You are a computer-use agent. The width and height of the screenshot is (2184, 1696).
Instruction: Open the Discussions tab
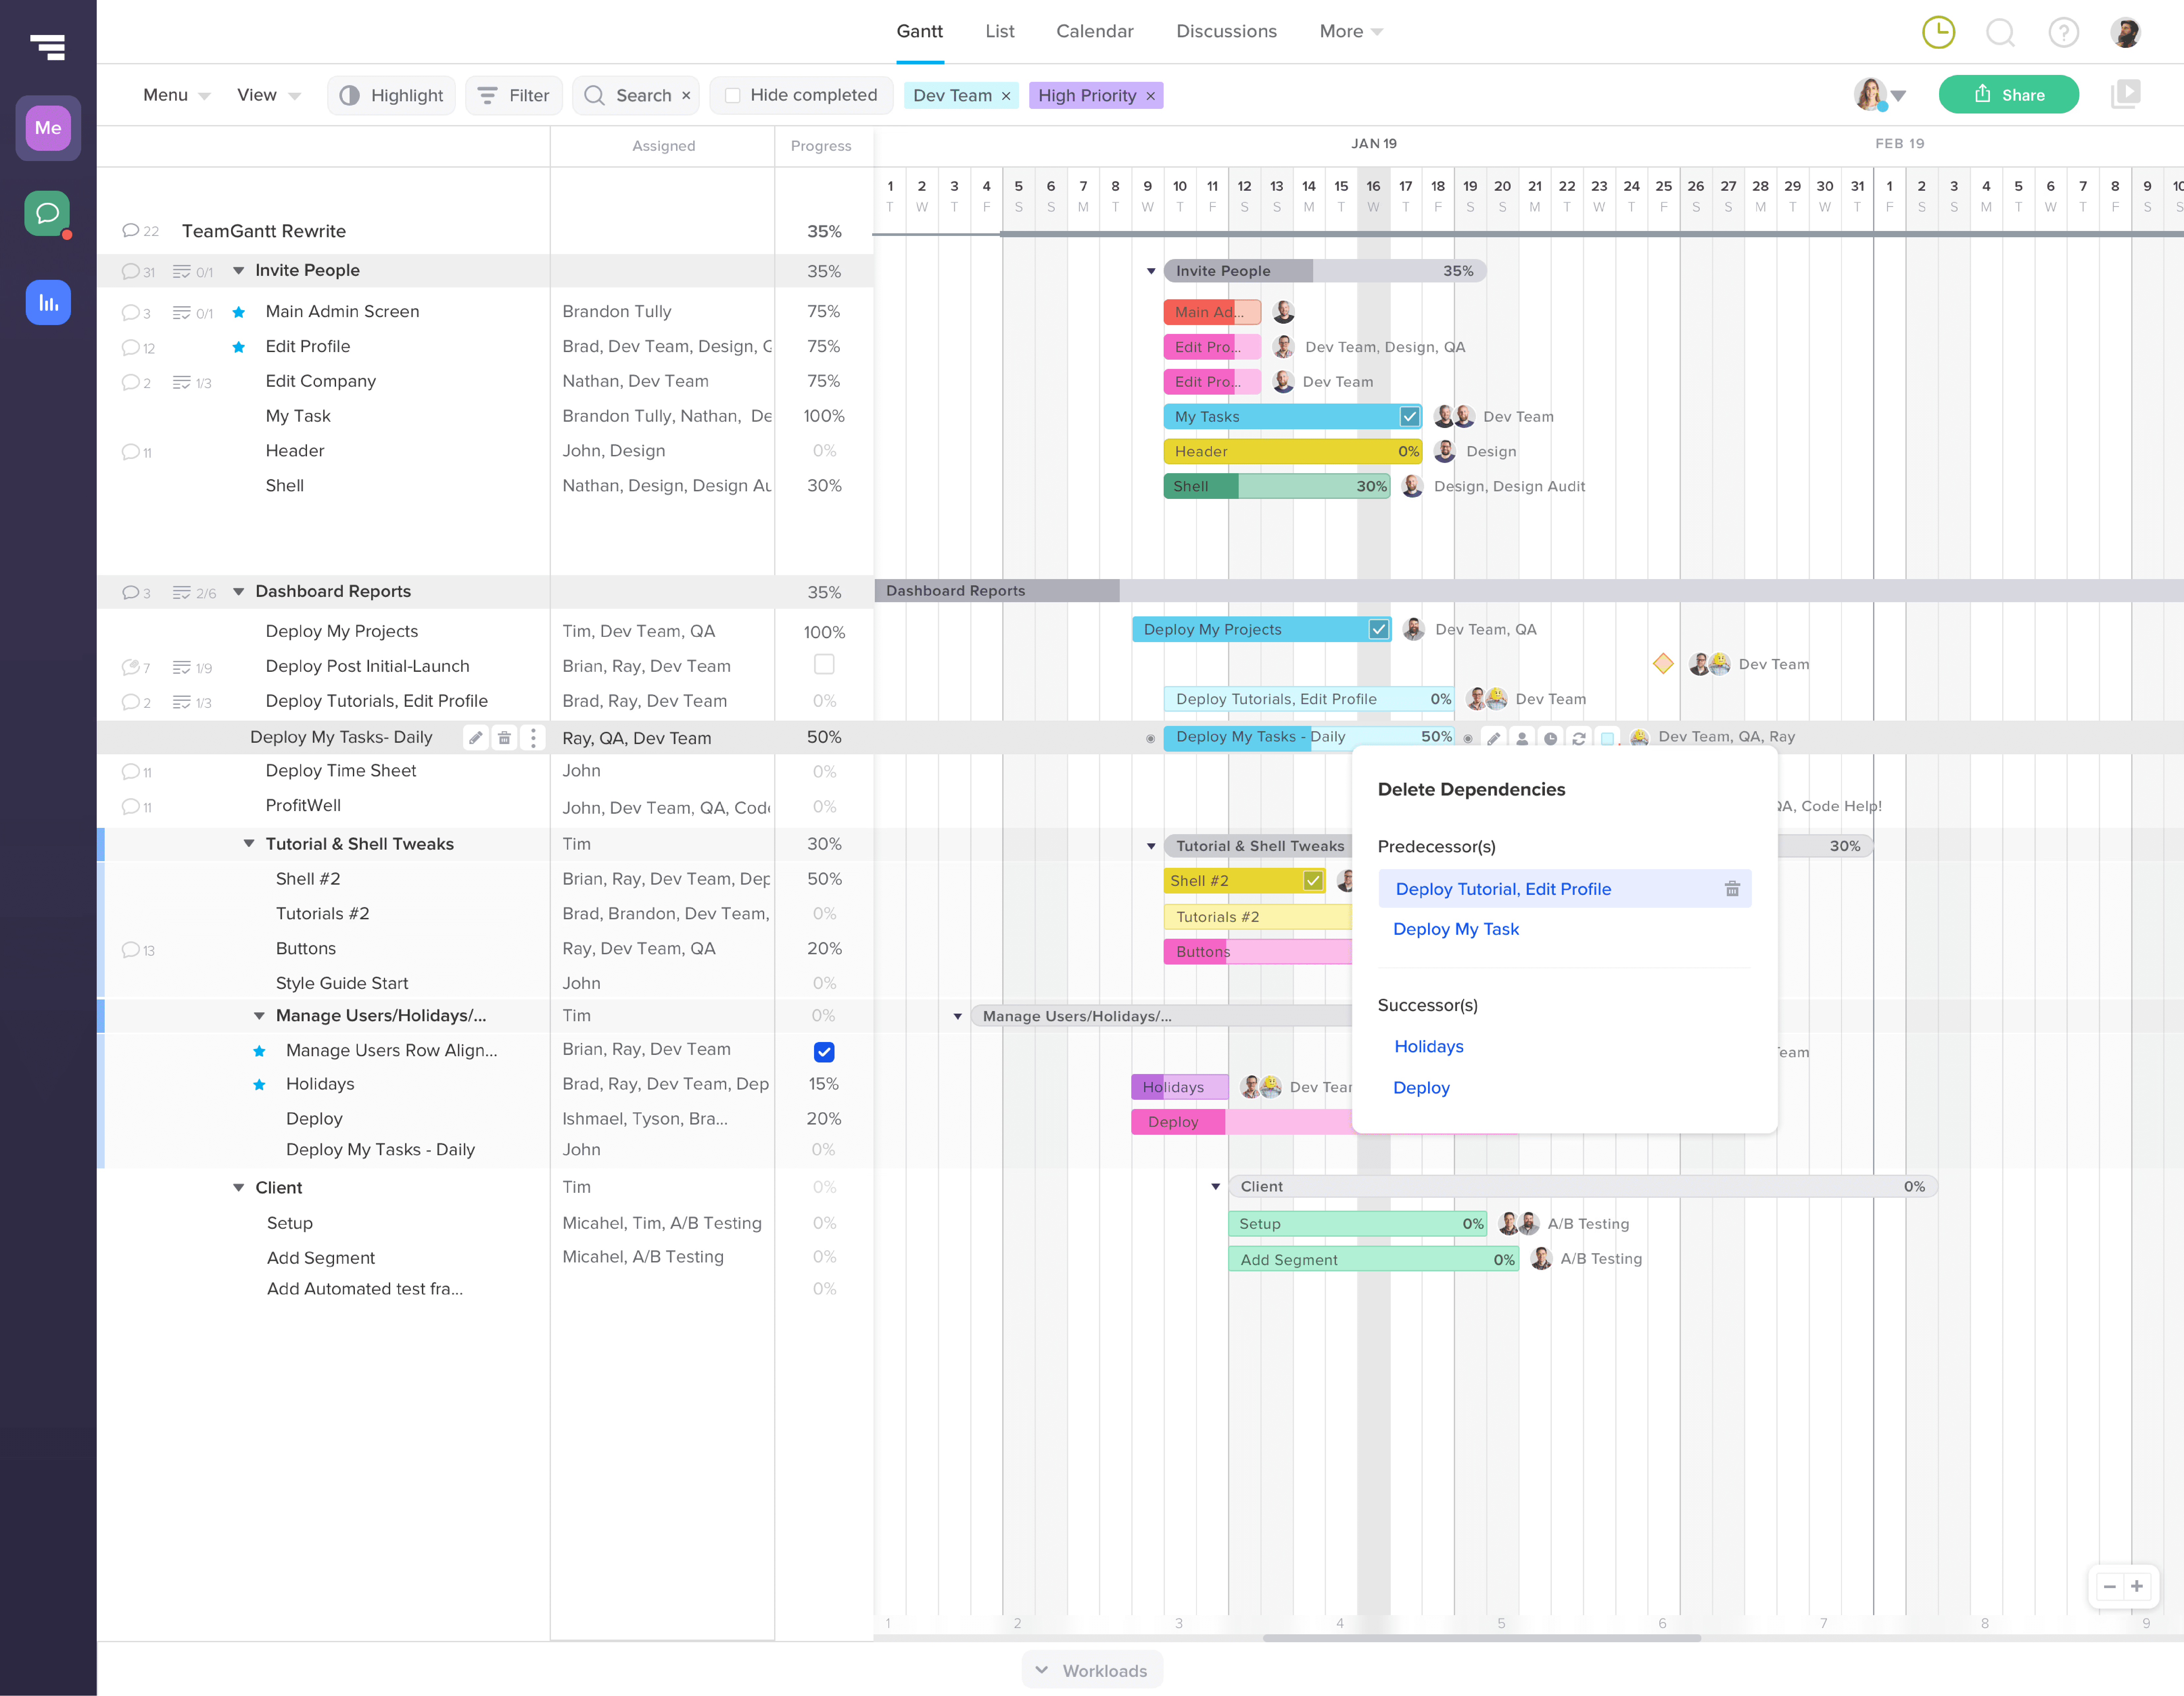click(1226, 31)
